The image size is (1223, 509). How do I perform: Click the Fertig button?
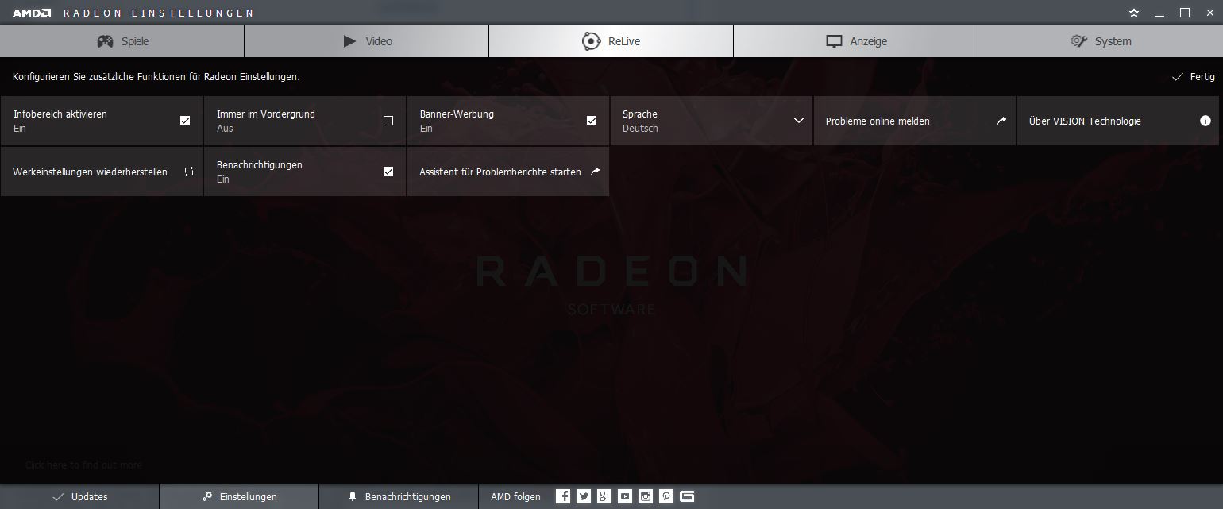click(x=1194, y=77)
